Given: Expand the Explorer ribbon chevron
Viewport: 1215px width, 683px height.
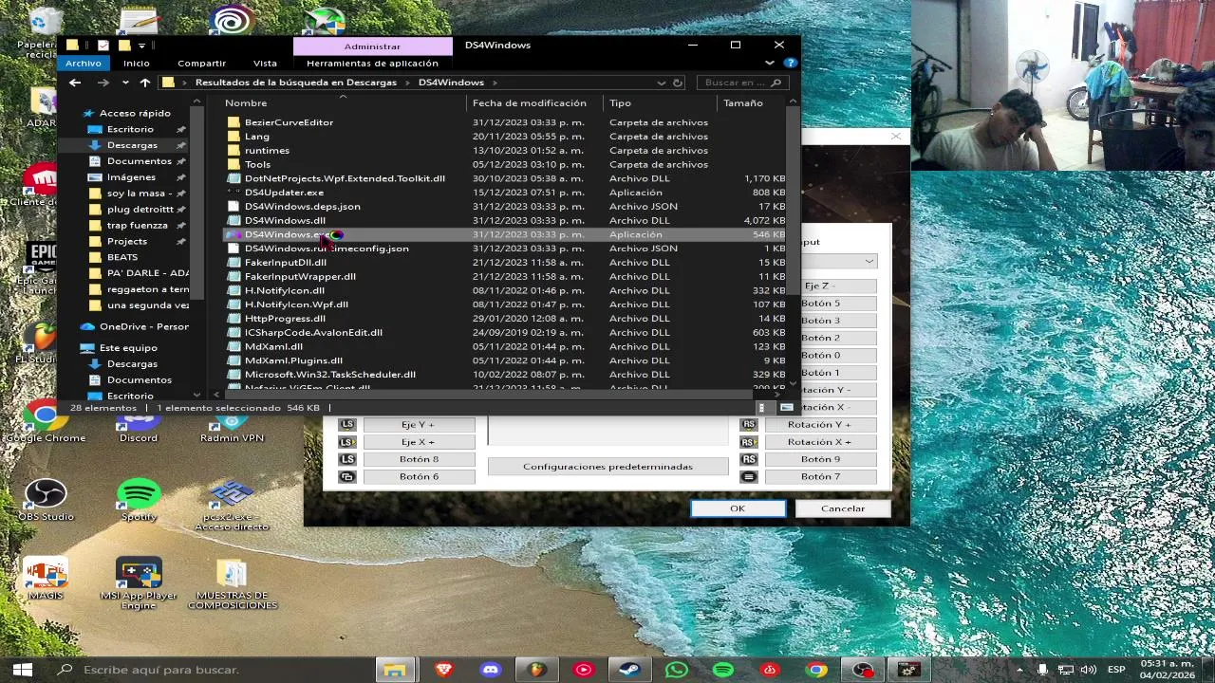Looking at the screenshot, I should point(769,64).
